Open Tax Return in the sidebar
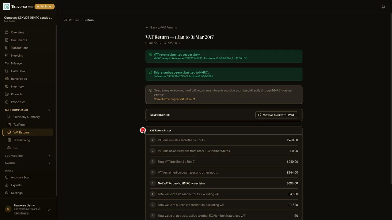This screenshot has height=220, width=392. click(x=28, y=125)
